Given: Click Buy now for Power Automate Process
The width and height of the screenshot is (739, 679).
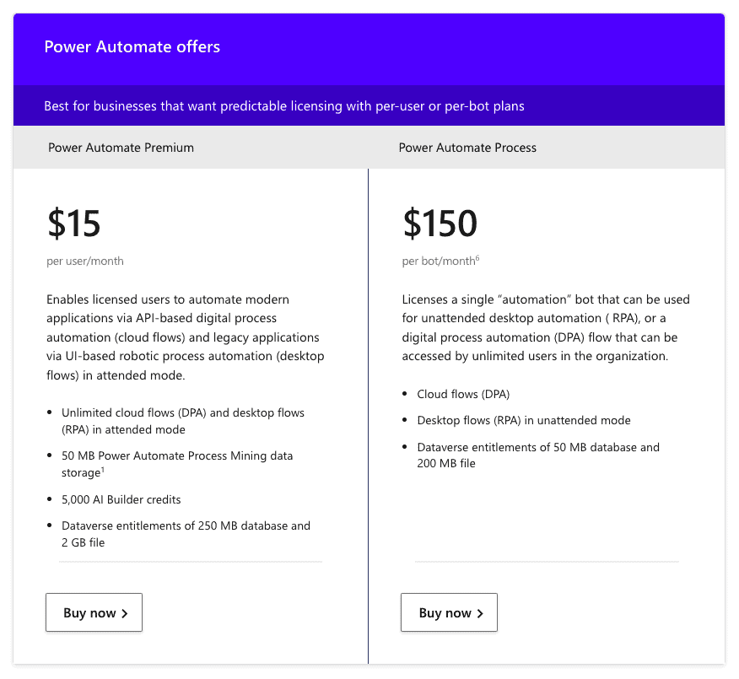Looking at the screenshot, I should coord(449,612).
